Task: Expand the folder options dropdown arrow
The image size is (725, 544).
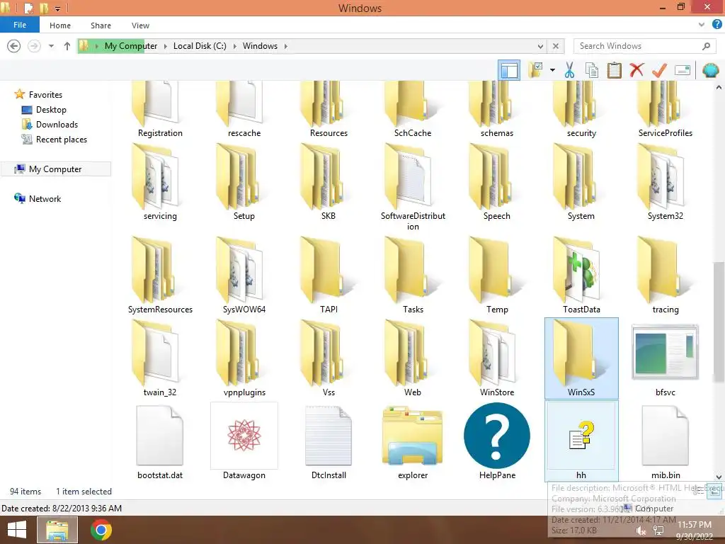Action: click(552, 70)
